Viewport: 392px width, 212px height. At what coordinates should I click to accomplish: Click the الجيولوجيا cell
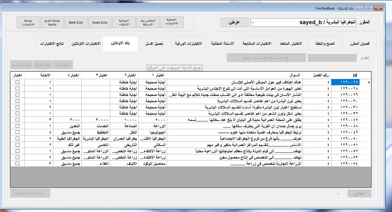coord(153,132)
